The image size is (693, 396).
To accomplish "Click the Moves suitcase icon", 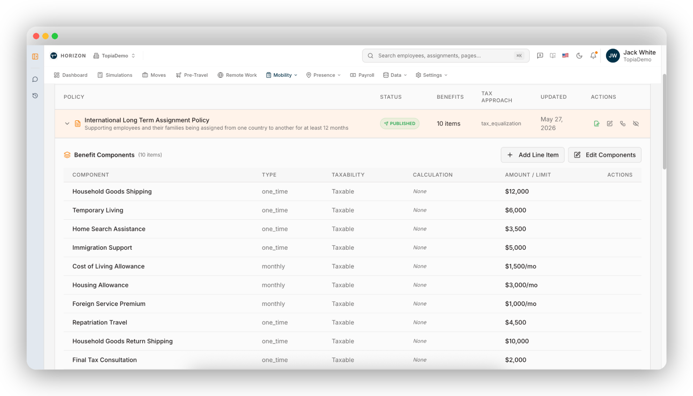I will [x=145, y=75].
